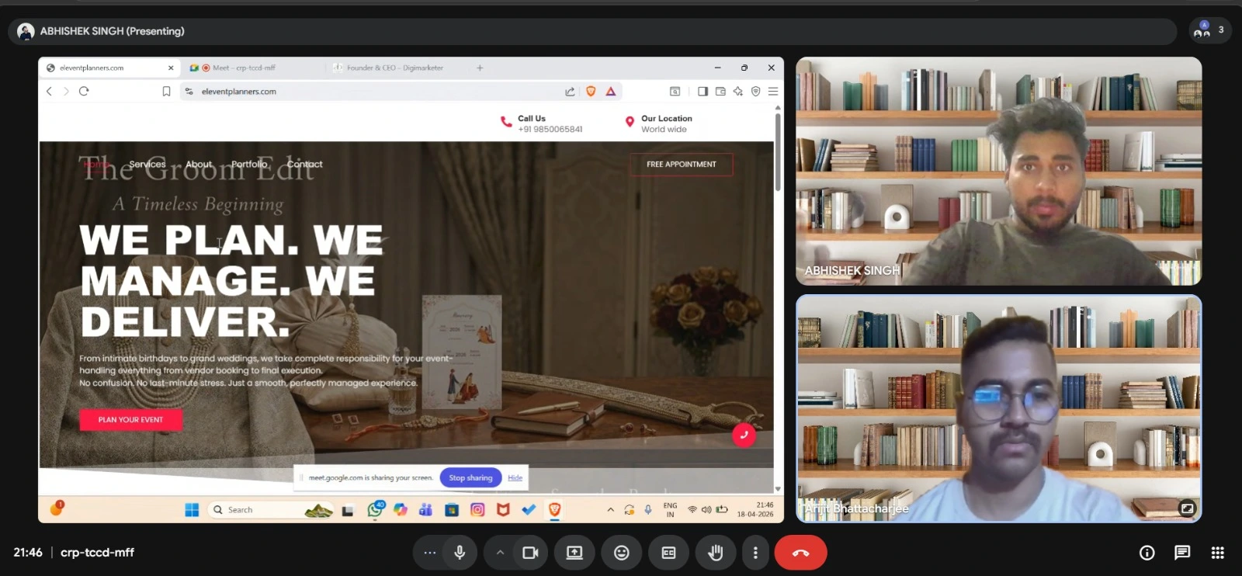Open emoji reactions

[x=622, y=553]
